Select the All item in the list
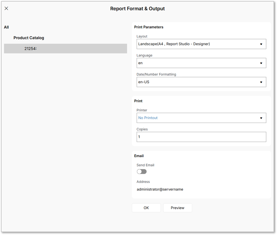 tap(6, 27)
